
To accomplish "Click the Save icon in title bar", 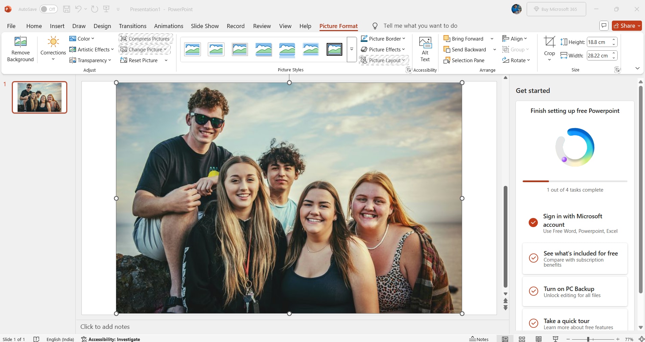I will (67, 9).
